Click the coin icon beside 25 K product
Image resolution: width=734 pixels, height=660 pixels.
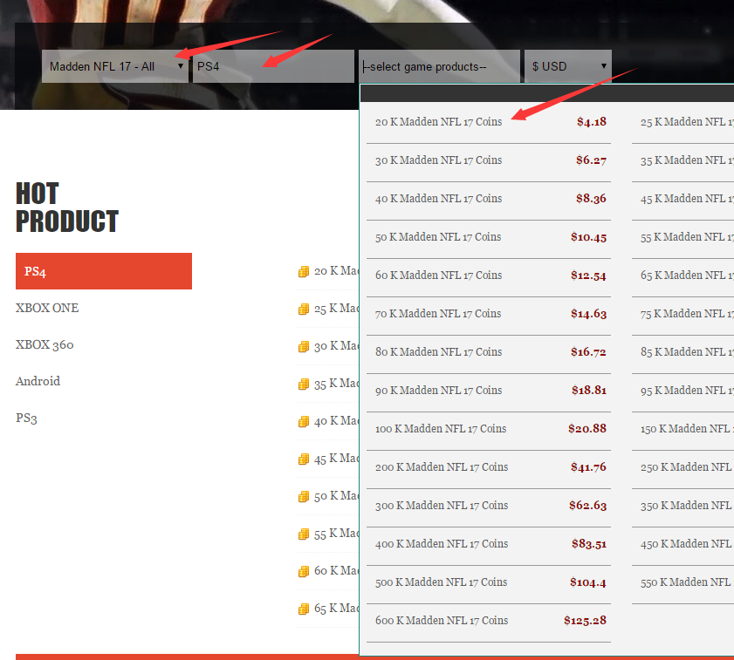point(304,310)
